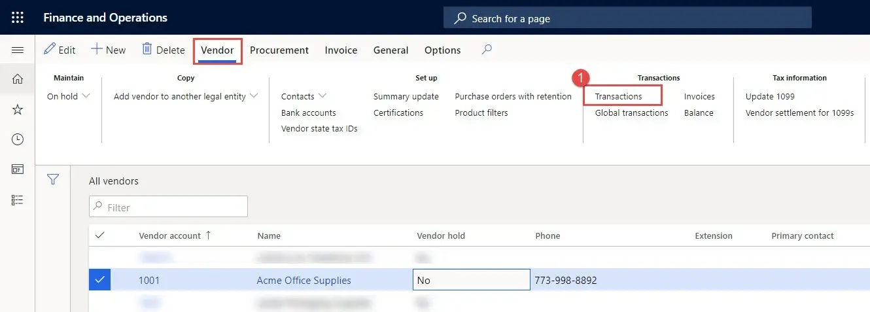Expand the Contacts dropdown

[x=304, y=96]
